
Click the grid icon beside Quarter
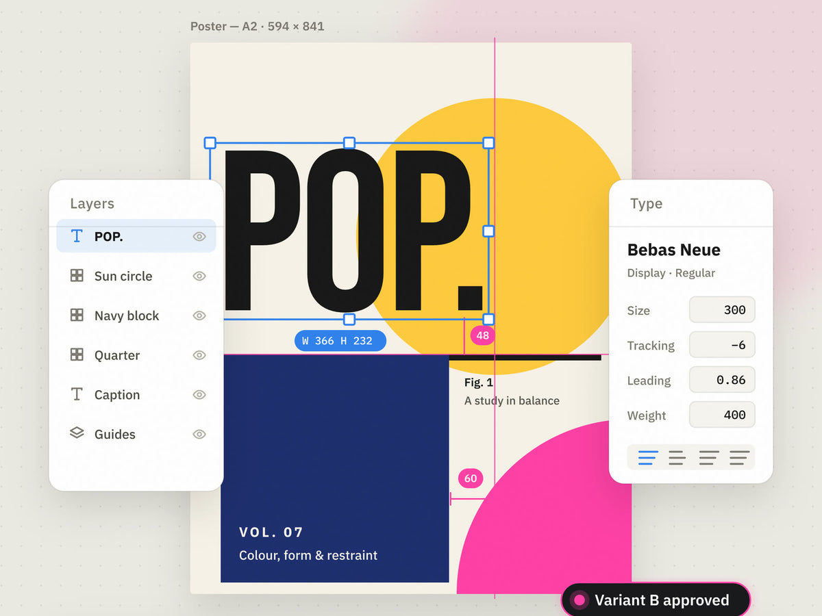(77, 355)
